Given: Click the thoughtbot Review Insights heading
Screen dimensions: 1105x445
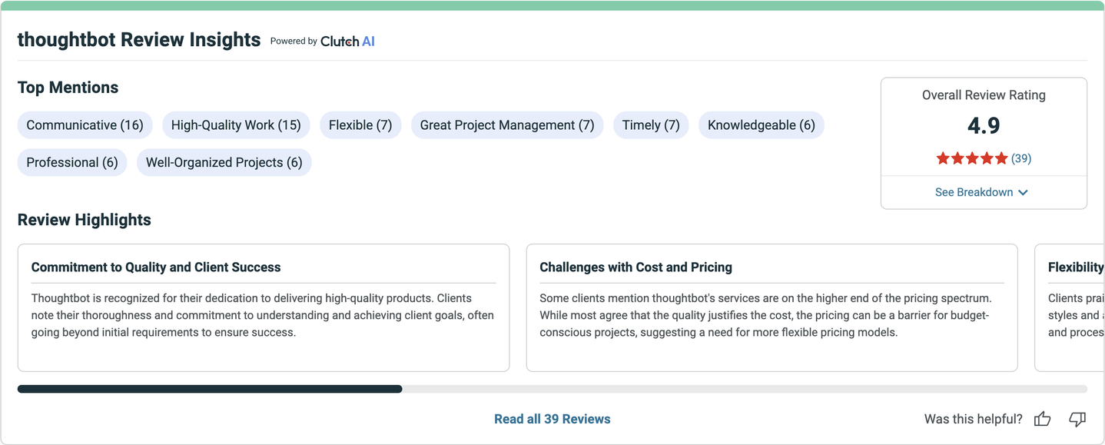Looking at the screenshot, I should [x=139, y=40].
